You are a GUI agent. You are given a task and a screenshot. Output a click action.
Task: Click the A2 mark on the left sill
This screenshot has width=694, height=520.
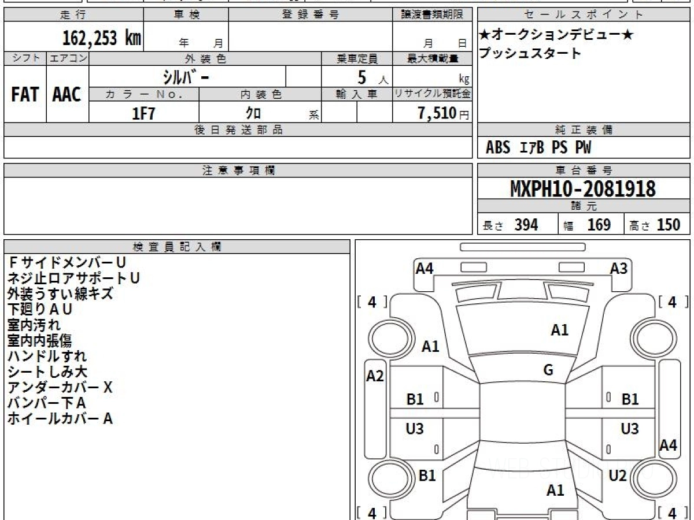tap(375, 377)
